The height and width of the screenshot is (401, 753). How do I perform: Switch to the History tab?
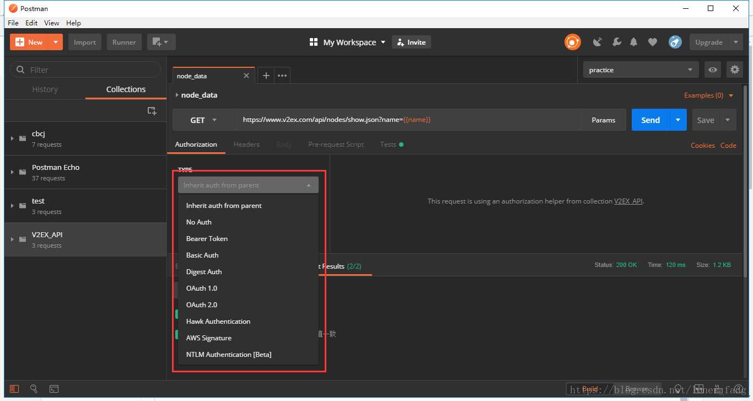point(45,89)
